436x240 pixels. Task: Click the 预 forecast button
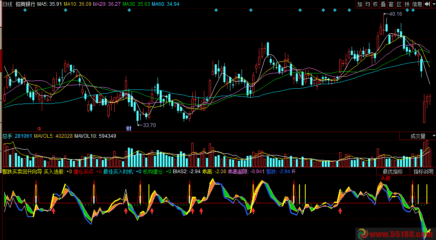(407, 4)
